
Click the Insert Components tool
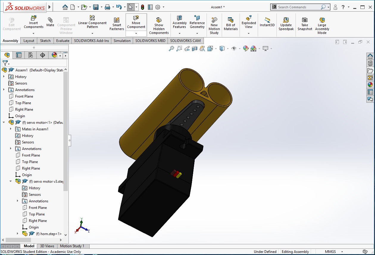coord(33,22)
